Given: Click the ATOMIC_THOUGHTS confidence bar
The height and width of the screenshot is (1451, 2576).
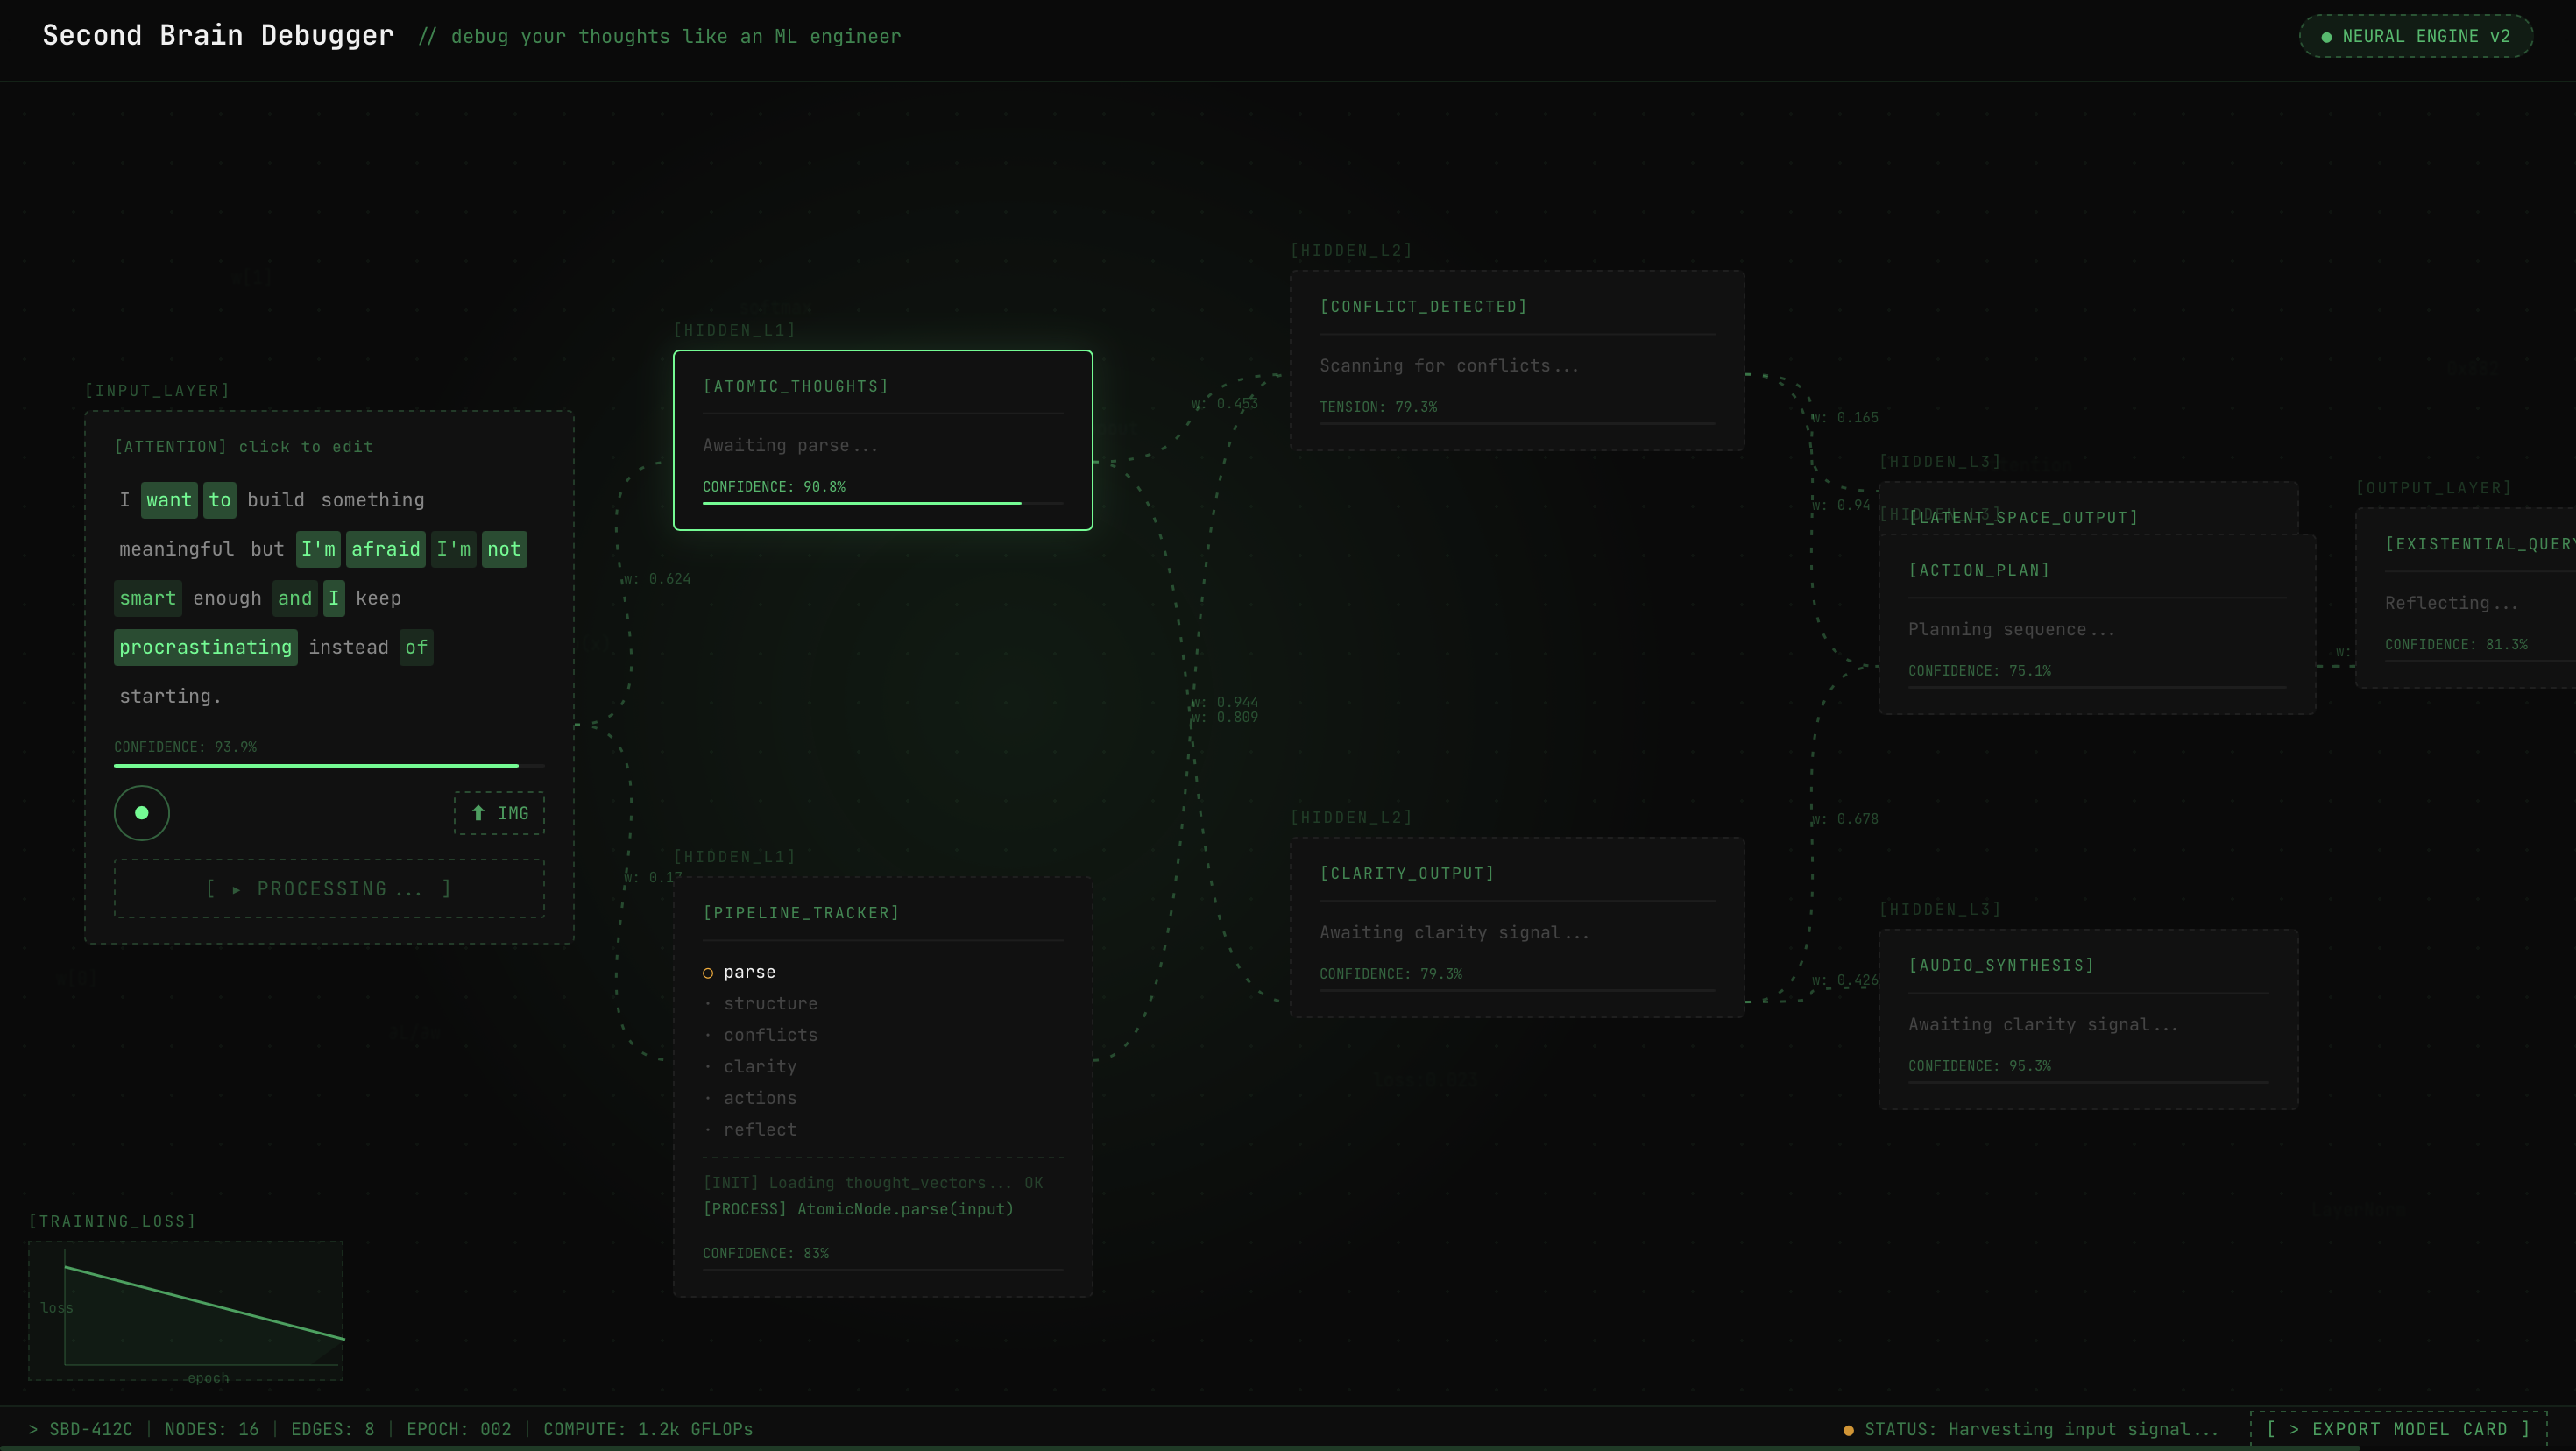Looking at the screenshot, I should 883,503.
